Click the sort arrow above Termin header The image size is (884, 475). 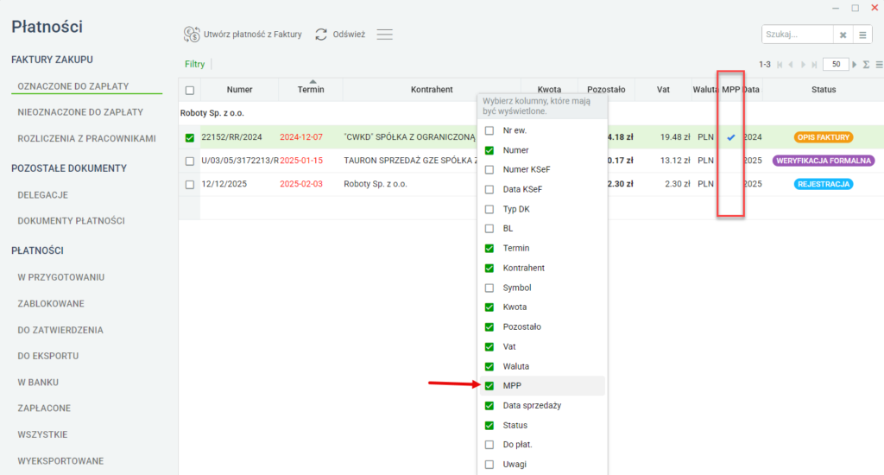point(313,82)
